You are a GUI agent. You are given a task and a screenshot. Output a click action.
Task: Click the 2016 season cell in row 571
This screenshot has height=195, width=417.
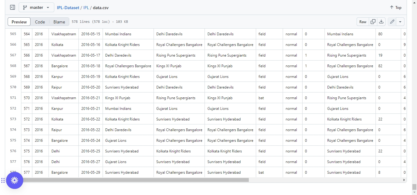click(41, 109)
